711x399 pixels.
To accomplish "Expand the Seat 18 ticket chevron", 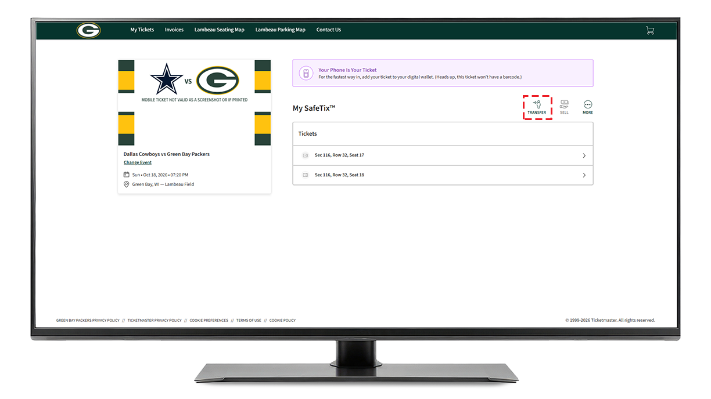I will tap(584, 175).
